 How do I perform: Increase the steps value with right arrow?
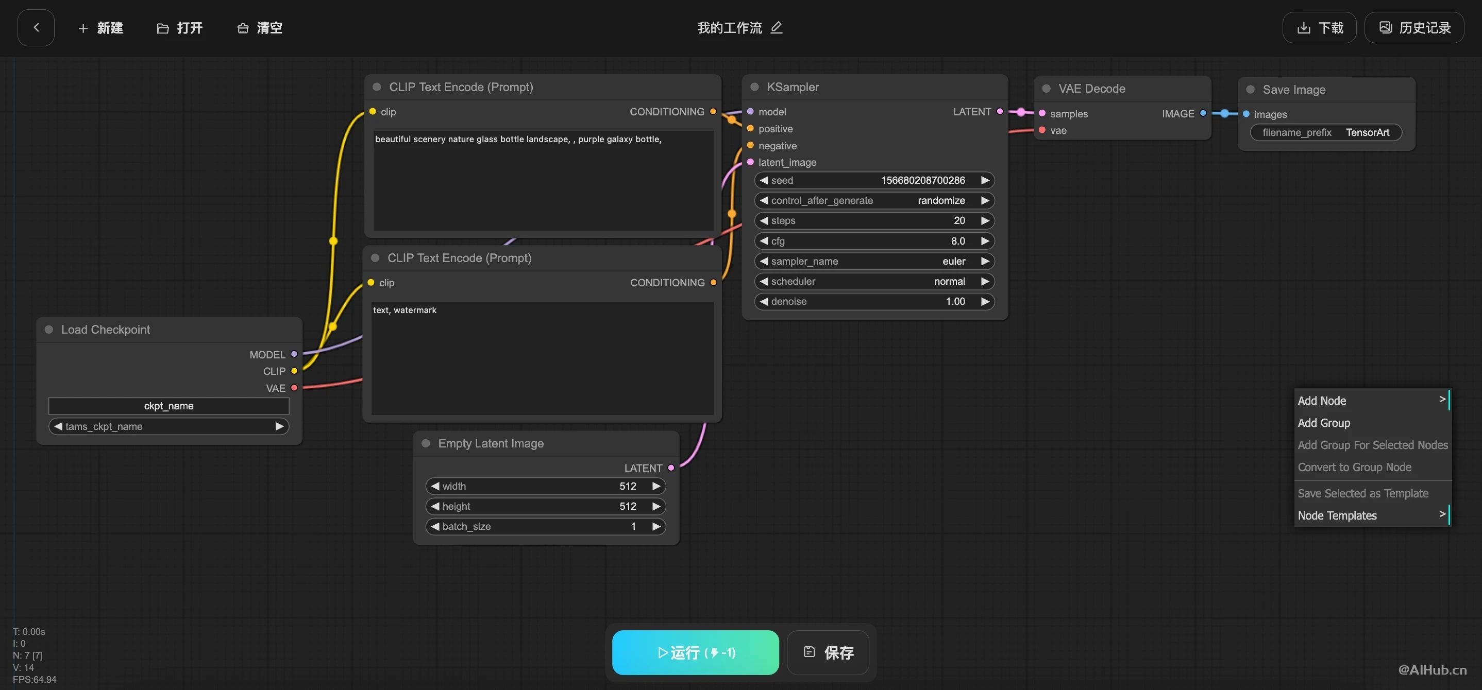tap(984, 221)
